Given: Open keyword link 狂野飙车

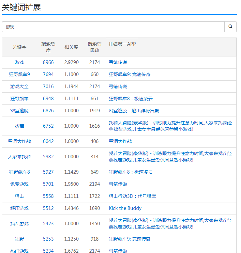Looking at the screenshot, I should click(x=19, y=99).
